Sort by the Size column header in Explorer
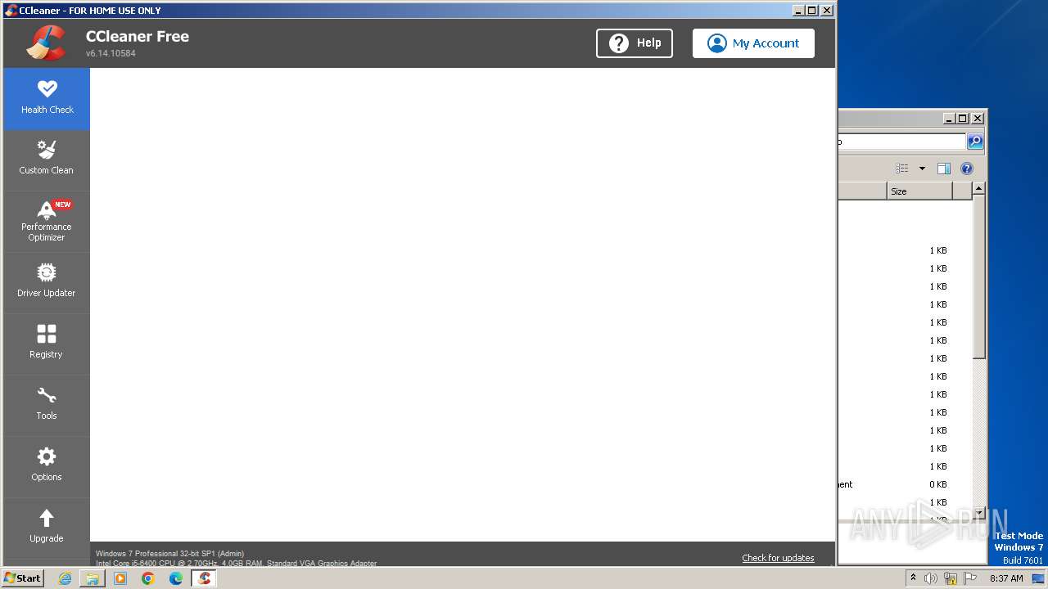This screenshot has width=1048, height=589. click(x=919, y=191)
